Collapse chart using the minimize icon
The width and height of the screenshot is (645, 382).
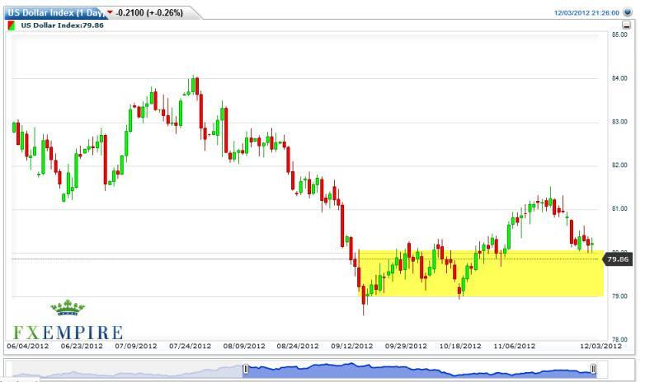(x=626, y=26)
